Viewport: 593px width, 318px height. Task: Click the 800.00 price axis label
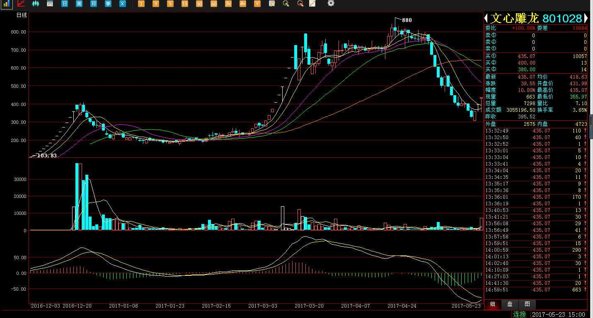coord(19,32)
